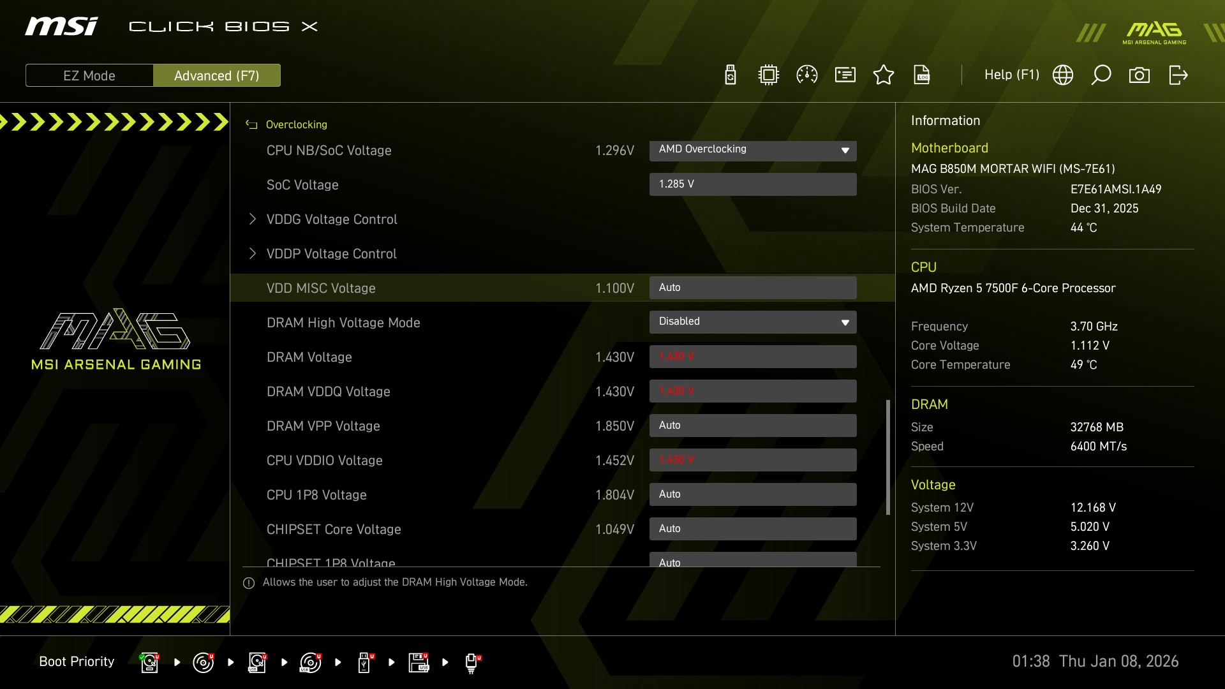This screenshot has width=1225, height=689.
Task: Select the DRAM VPP Voltage label
Action: click(x=323, y=426)
